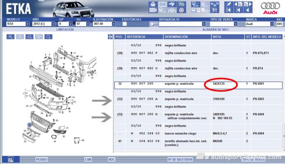Viewport: 285px width, 164px height.
Task: Open the parts list form icon below printer
Action: (x=153, y=10)
